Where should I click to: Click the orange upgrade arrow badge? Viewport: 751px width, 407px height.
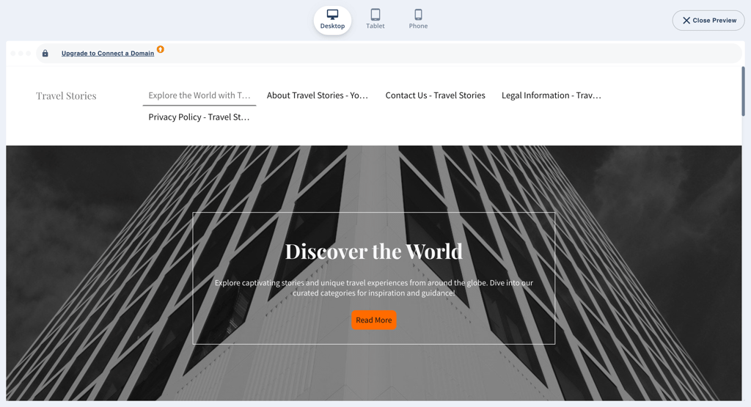click(161, 49)
